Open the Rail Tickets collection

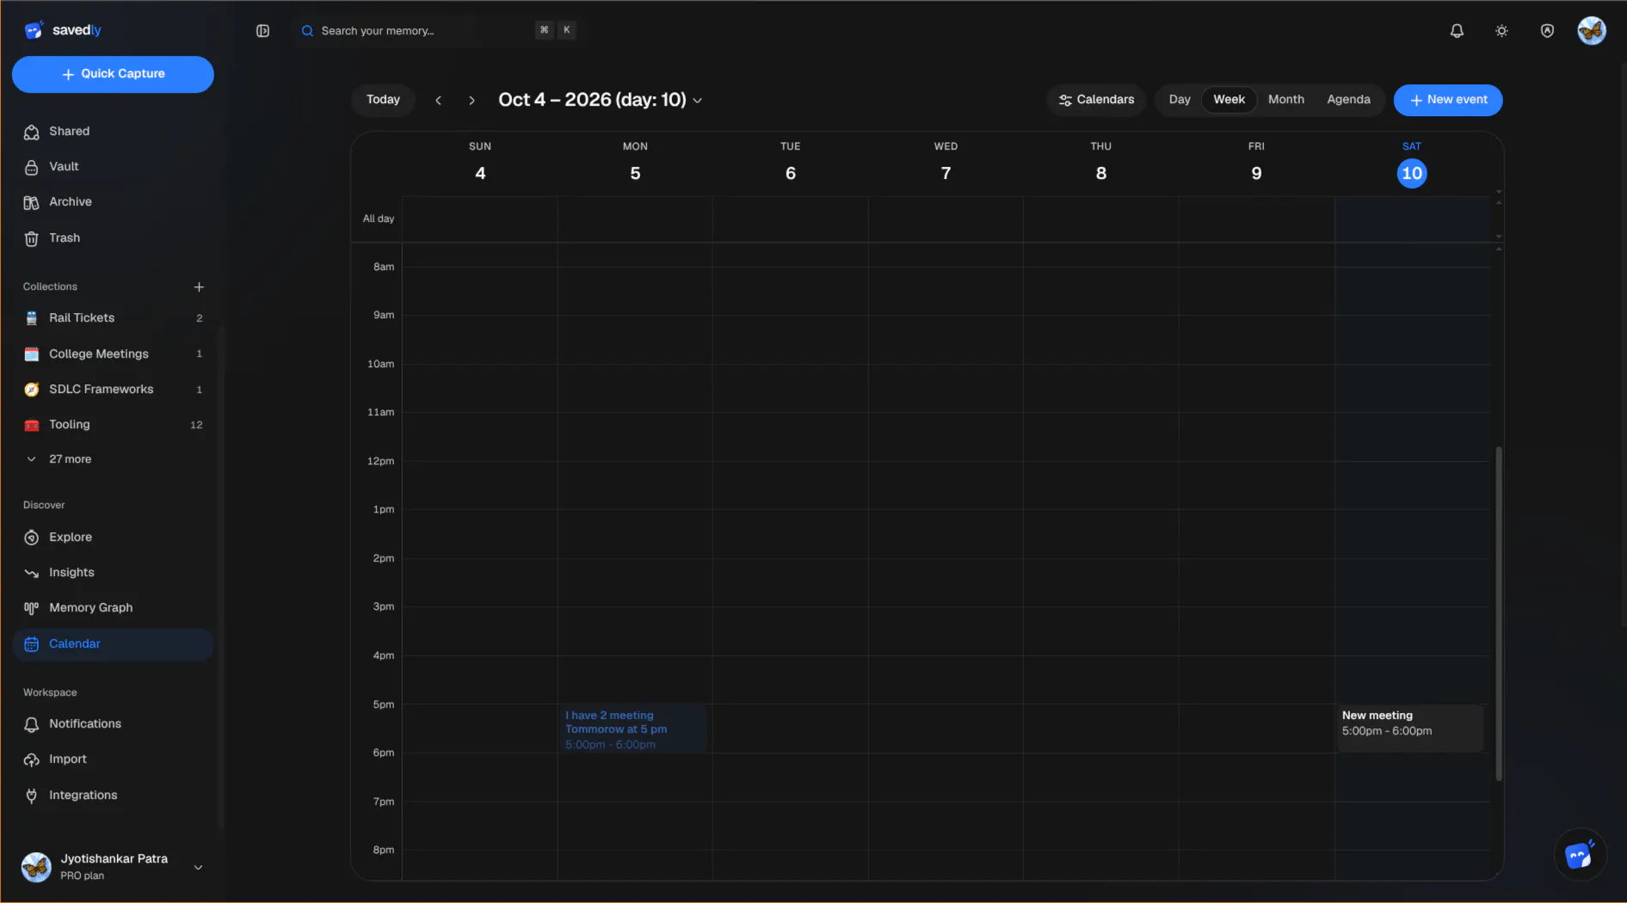[x=113, y=318]
